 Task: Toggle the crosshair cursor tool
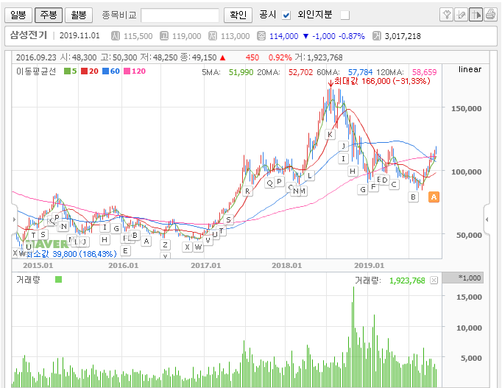476,15
